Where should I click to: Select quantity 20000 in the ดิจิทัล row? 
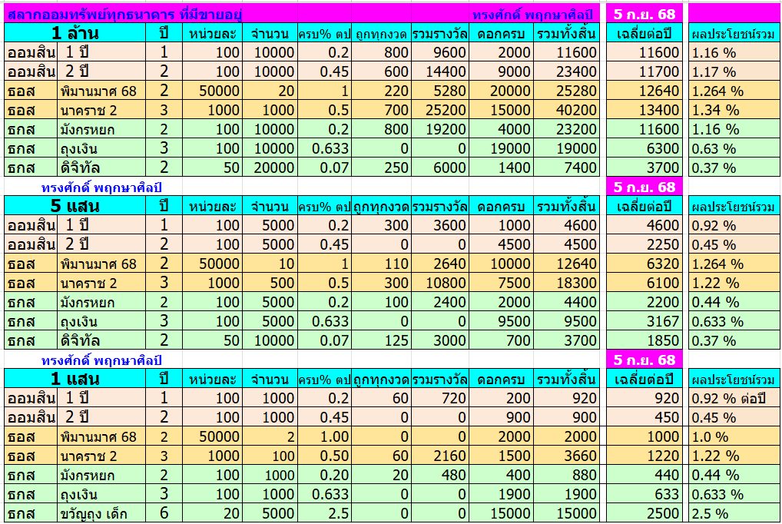[x=270, y=167]
